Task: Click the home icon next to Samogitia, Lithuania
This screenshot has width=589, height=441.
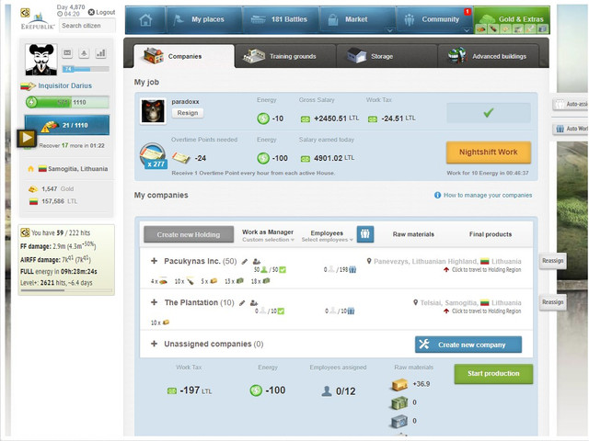Action: click(x=30, y=169)
